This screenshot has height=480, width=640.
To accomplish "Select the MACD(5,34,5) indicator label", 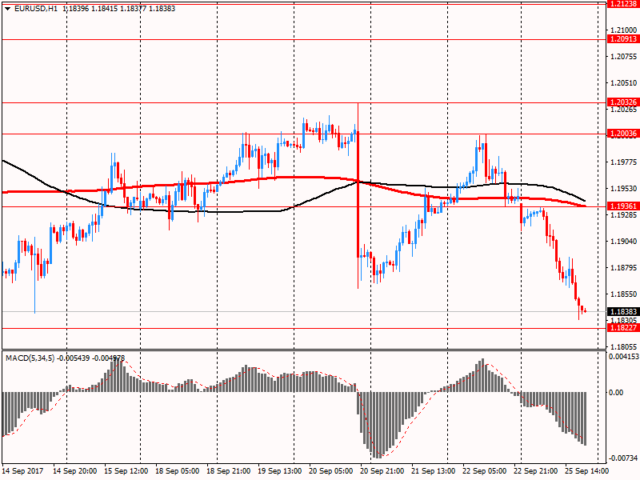I will pyautogui.click(x=30, y=358).
